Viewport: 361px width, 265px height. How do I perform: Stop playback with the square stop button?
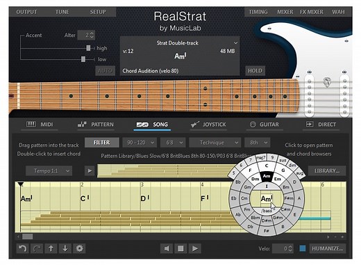(x=180, y=249)
